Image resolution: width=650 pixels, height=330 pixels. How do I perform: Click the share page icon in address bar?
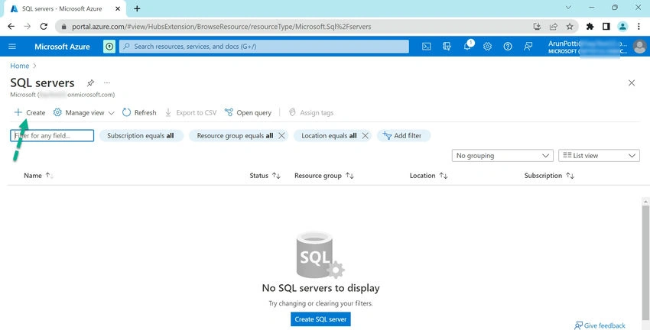click(x=554, y=27)
